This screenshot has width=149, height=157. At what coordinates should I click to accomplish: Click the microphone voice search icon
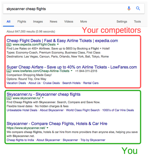(x=129, y=9)
